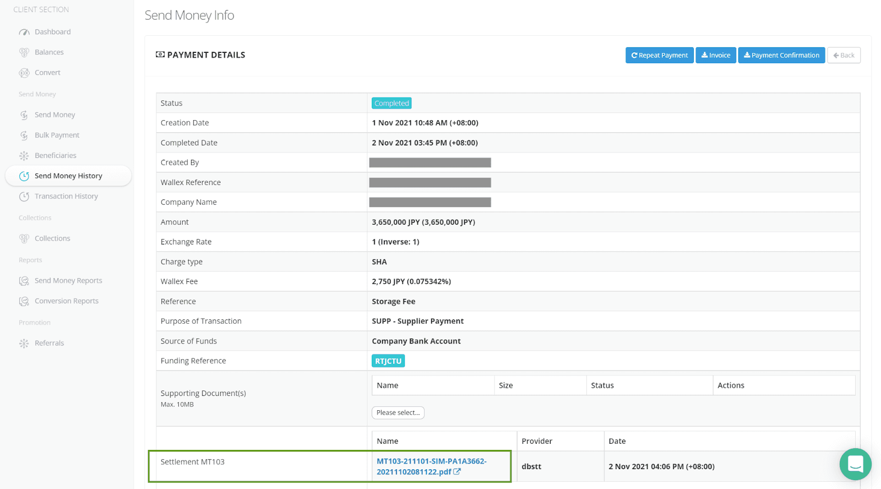Go to Send Money Reports
This screenshot has height=489, width=881.
pos(68,281)
